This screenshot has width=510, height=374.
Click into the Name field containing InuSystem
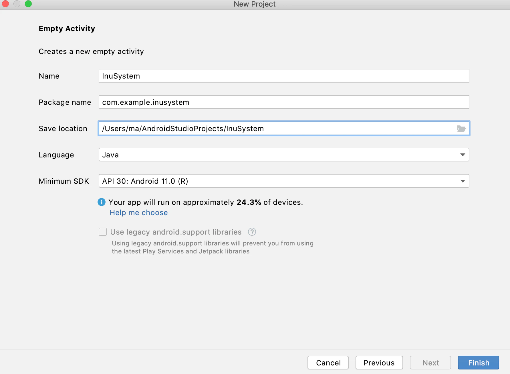coord(284,76)
